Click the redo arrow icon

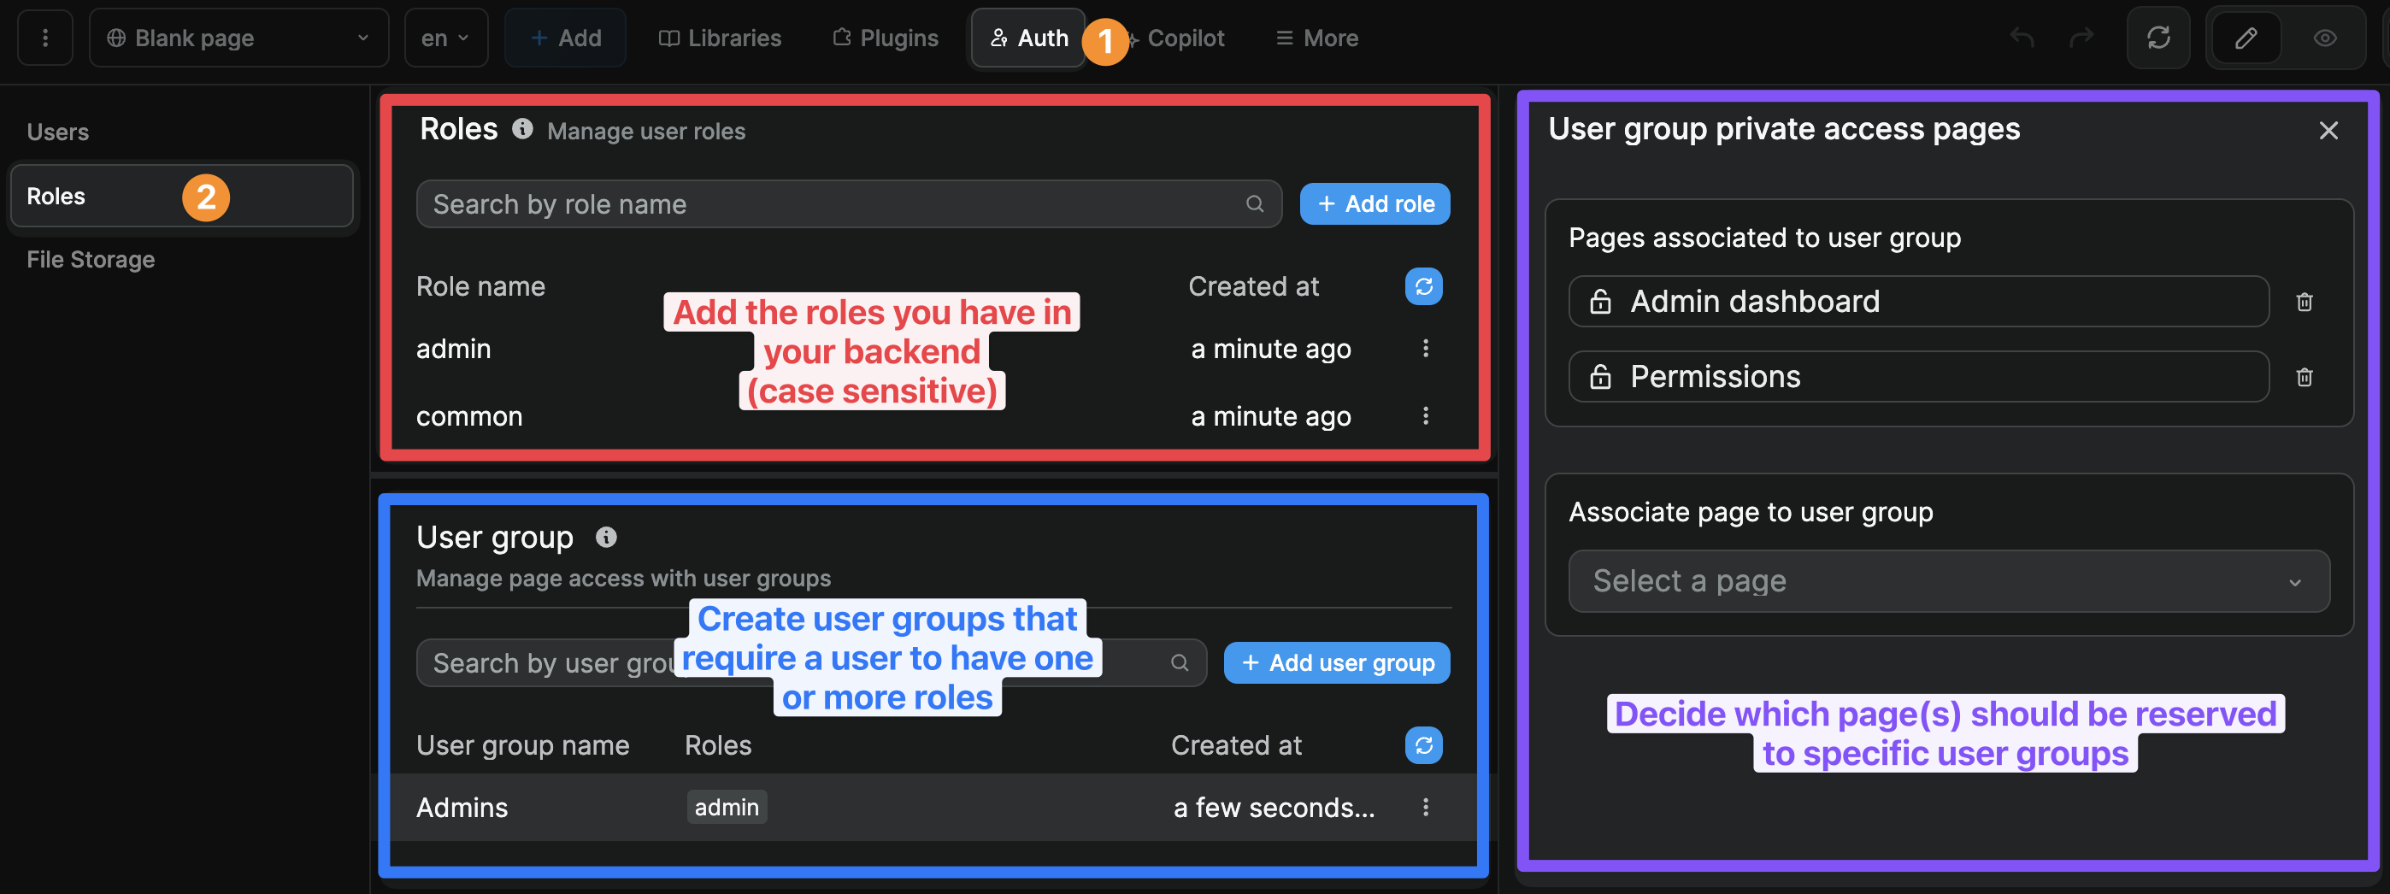[x=2082, y=38]
